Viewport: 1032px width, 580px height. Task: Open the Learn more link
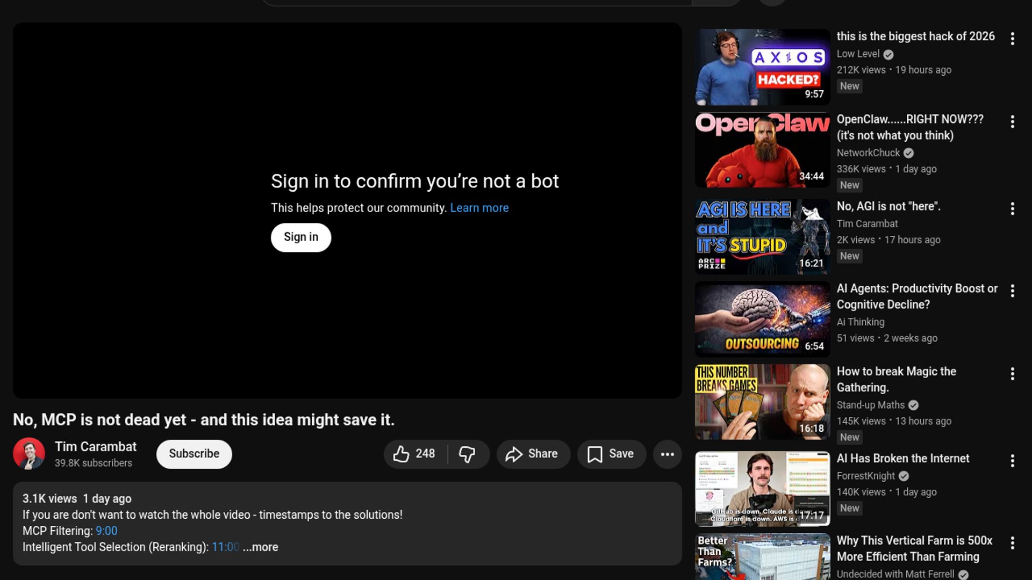[x=479, y=208]
